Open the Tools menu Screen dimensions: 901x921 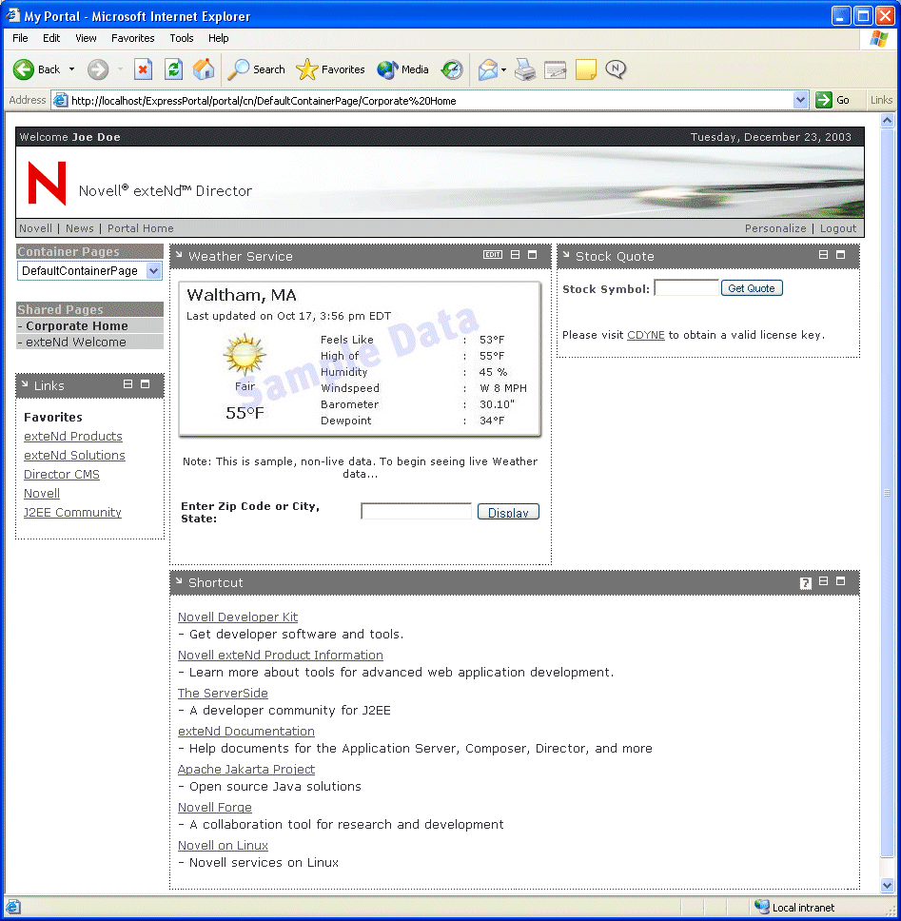click(x=182, y=38)
